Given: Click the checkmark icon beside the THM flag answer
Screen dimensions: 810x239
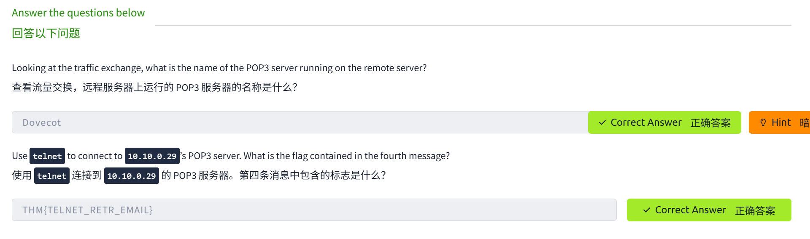Looking at the screenshot, I should pyautogui.click(x=646, y=210).
